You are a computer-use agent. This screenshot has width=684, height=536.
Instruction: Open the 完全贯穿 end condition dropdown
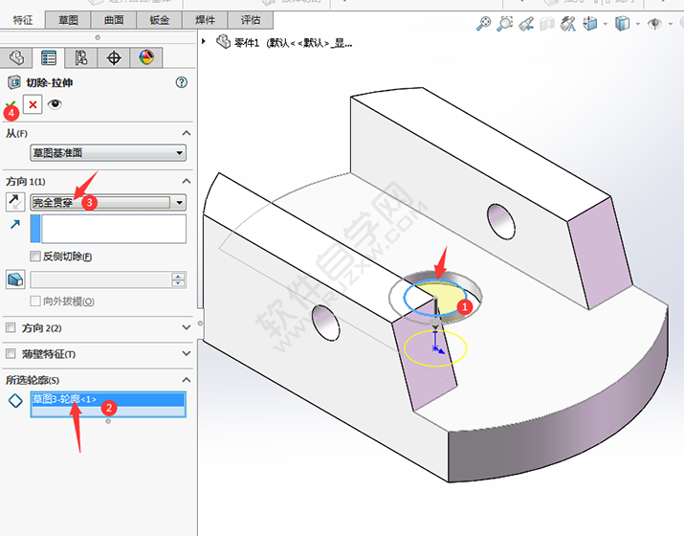tap(108, 203)
